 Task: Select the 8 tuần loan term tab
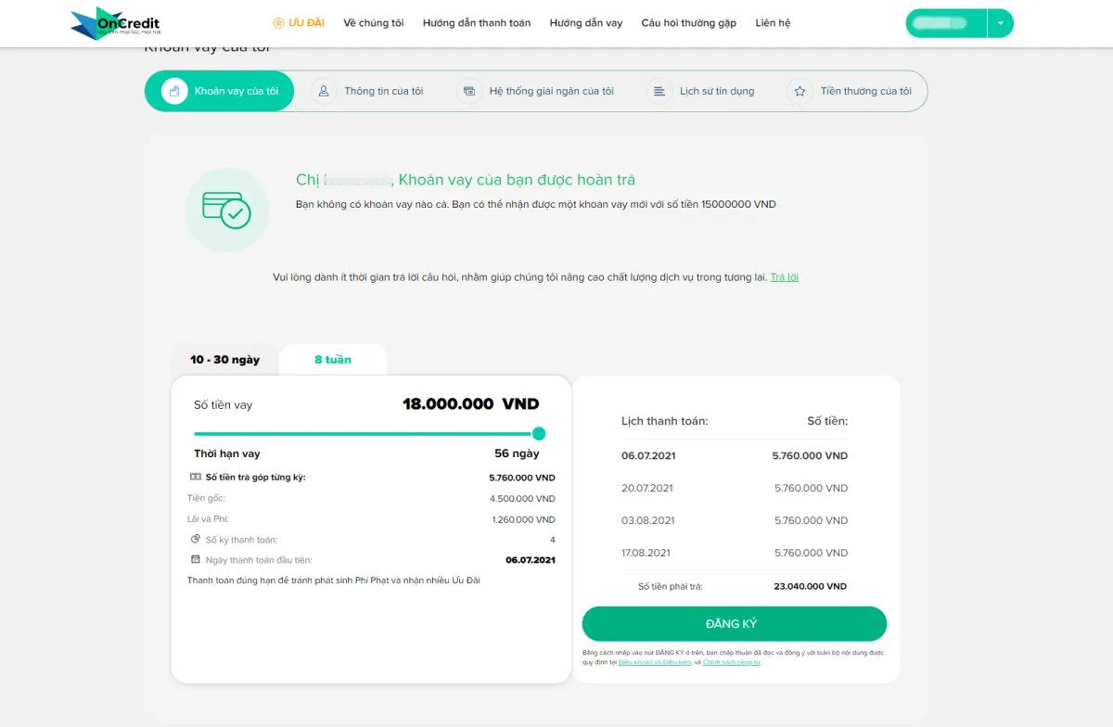(333, 360)
